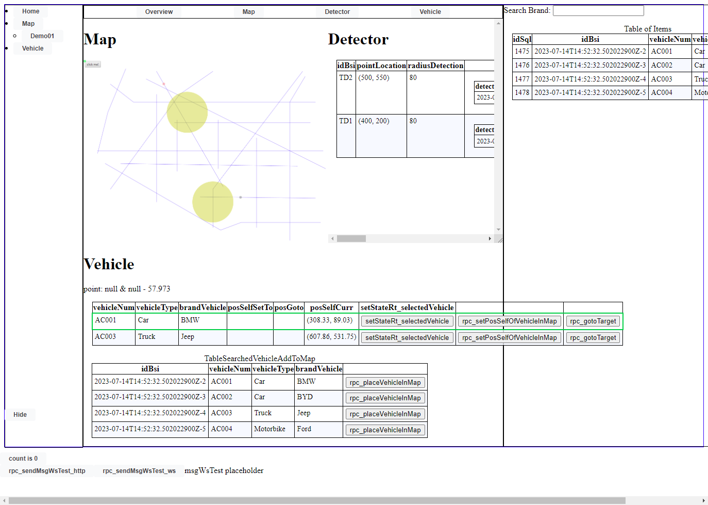Switch to the top Vehicle tab
Image resolution: width=708 pixels, height=505 pixels.
point(430,12)
